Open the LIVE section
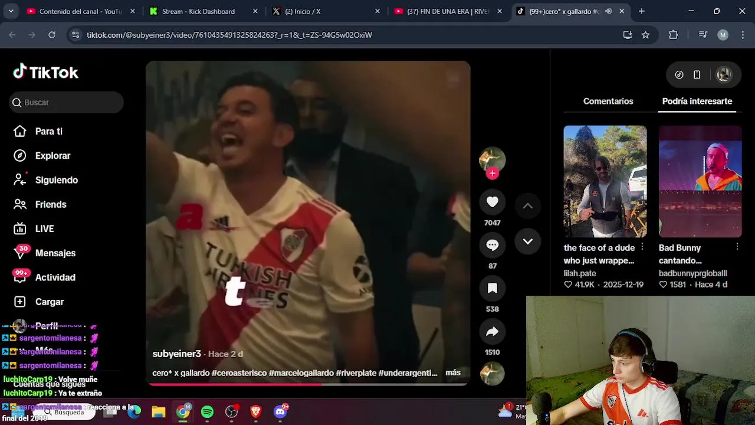Viewport: 755px width, 425px height. click(34, 228)
